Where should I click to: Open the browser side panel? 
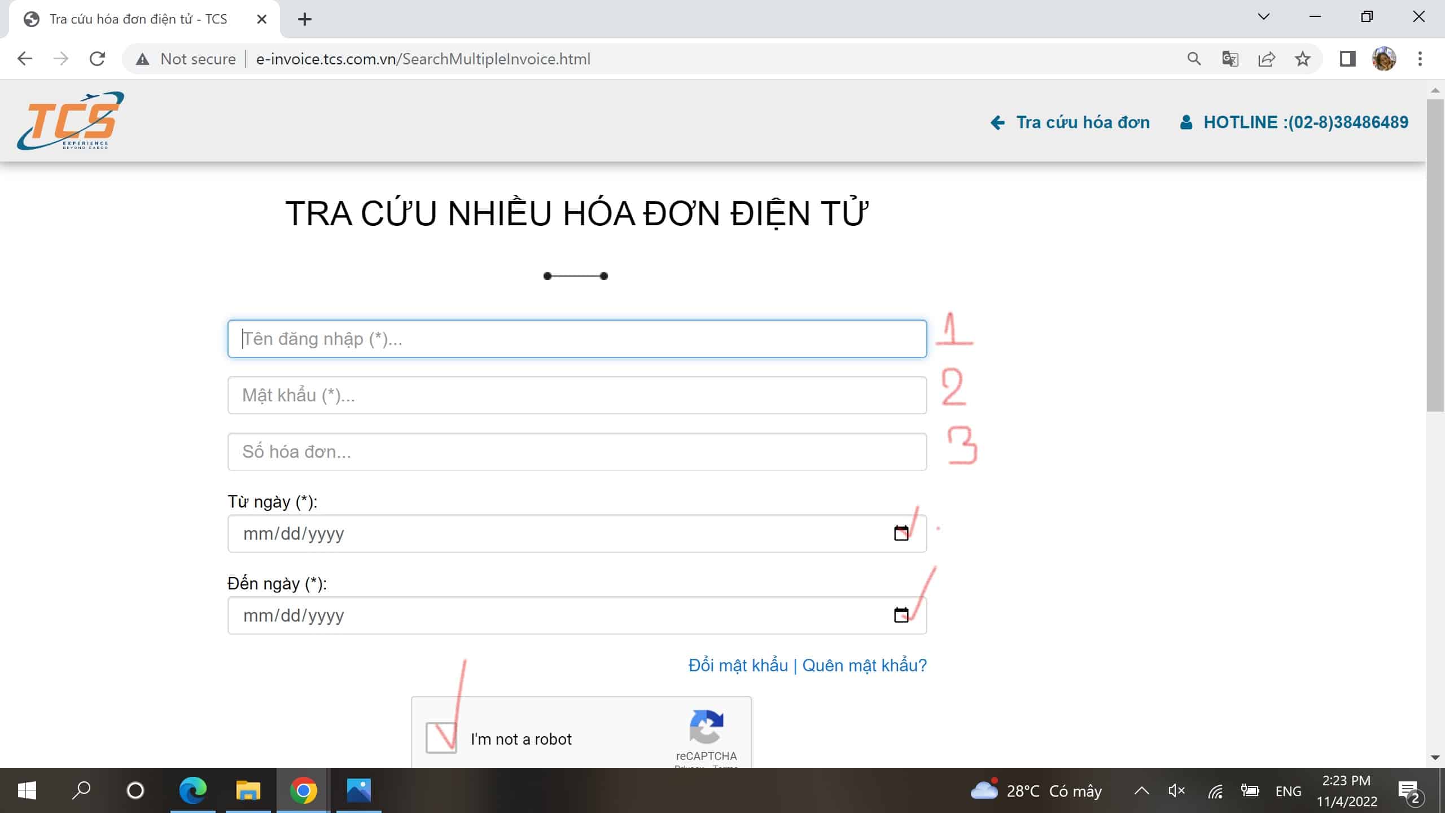[1348, 59]
